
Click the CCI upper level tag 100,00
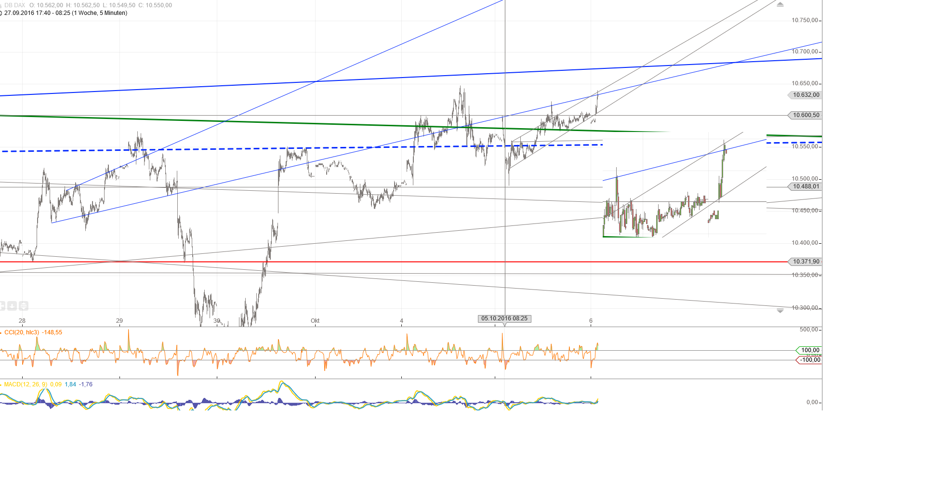[808, 350]
